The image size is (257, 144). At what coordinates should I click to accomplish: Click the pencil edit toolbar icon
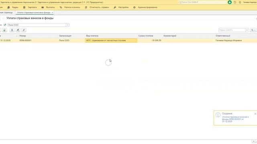(x=18, y=30)
